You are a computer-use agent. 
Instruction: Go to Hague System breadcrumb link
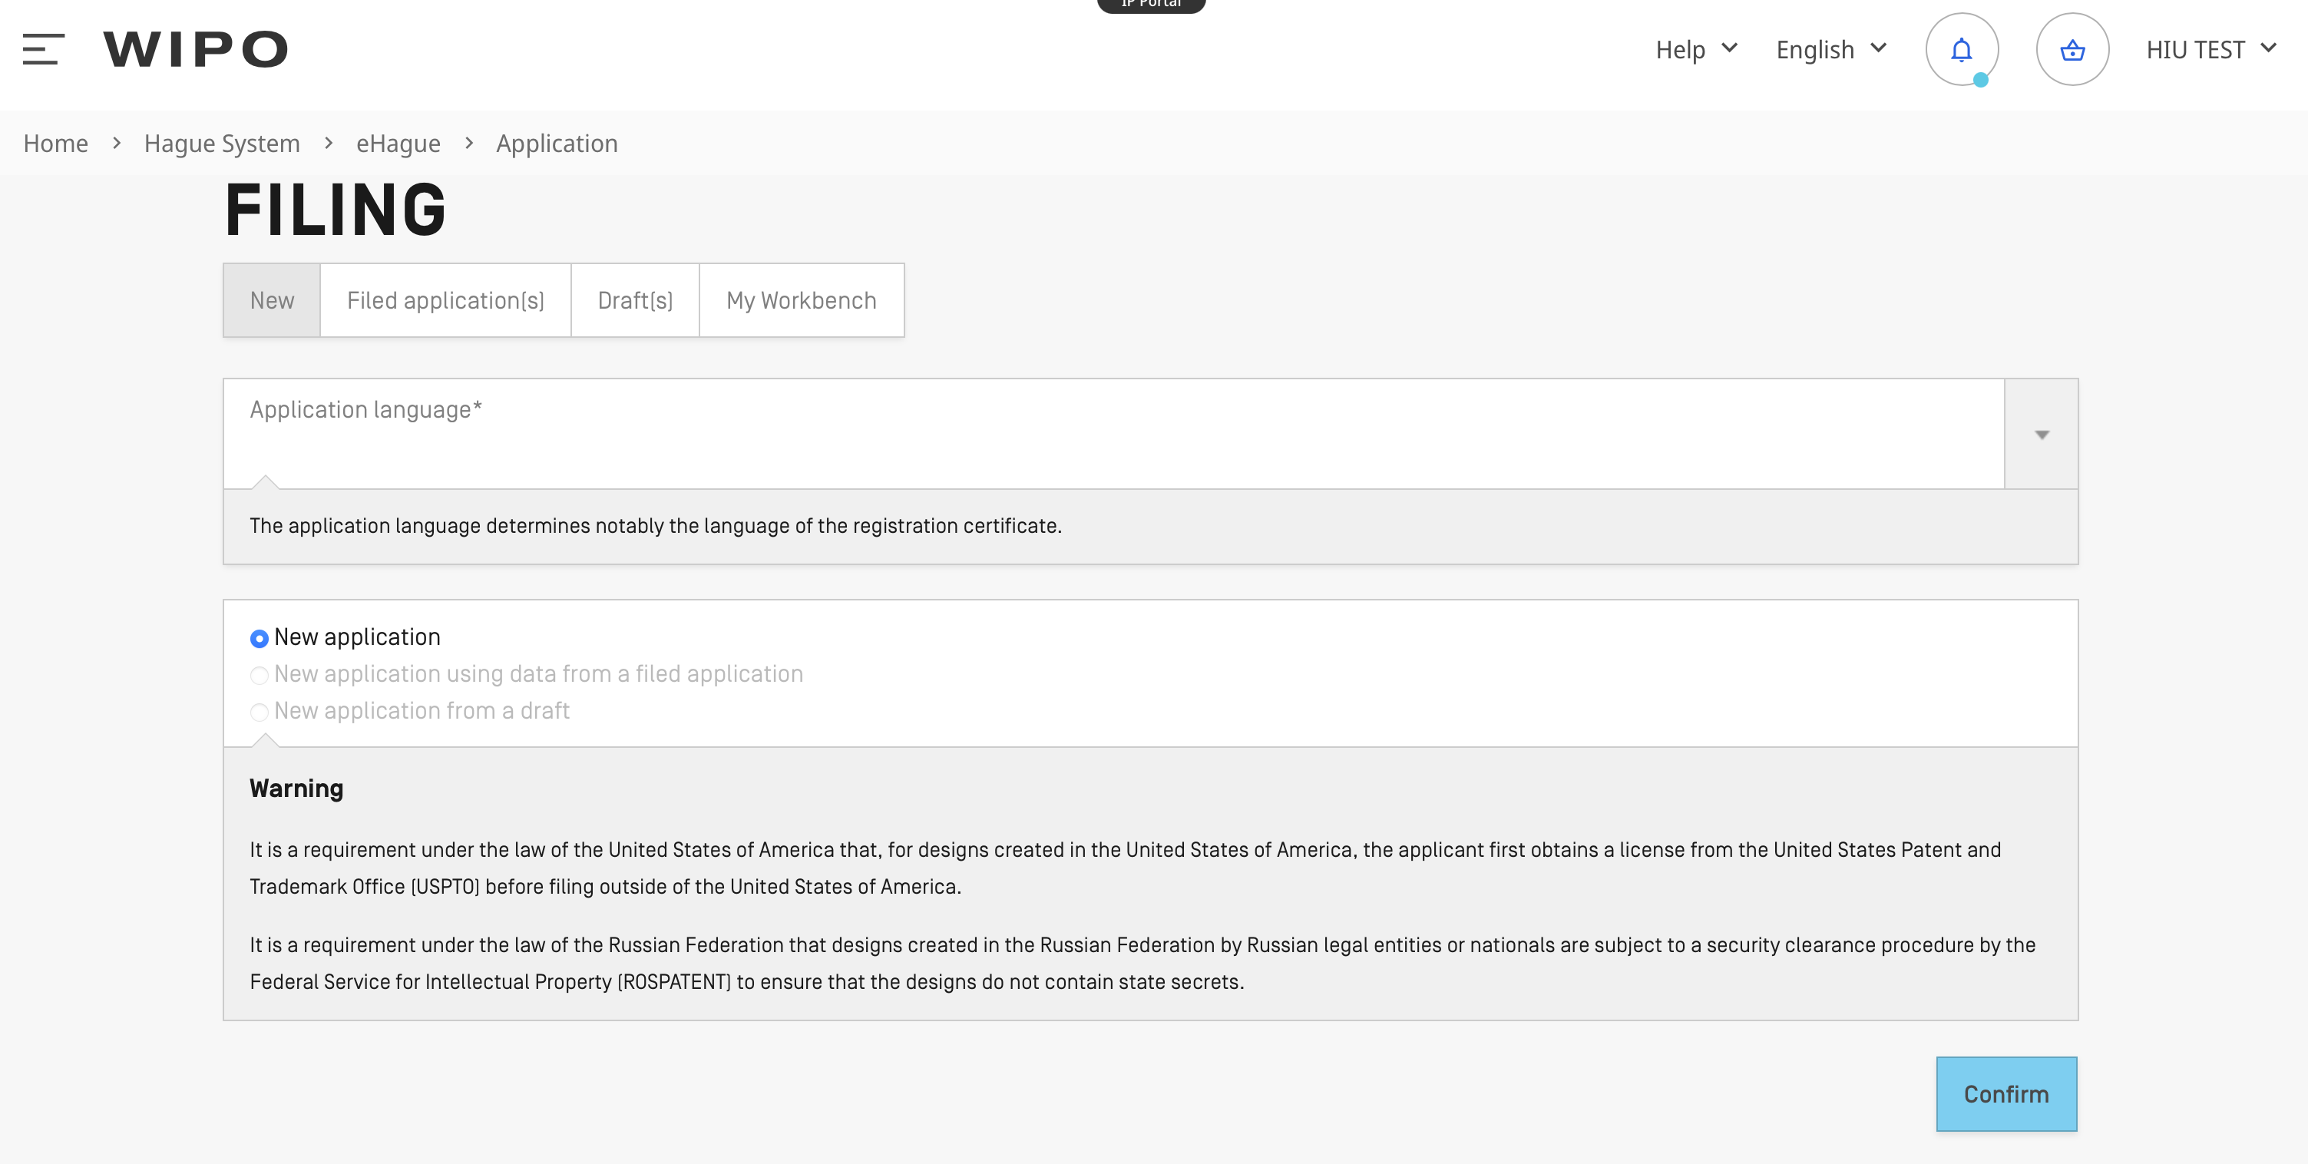coord(221,144)
